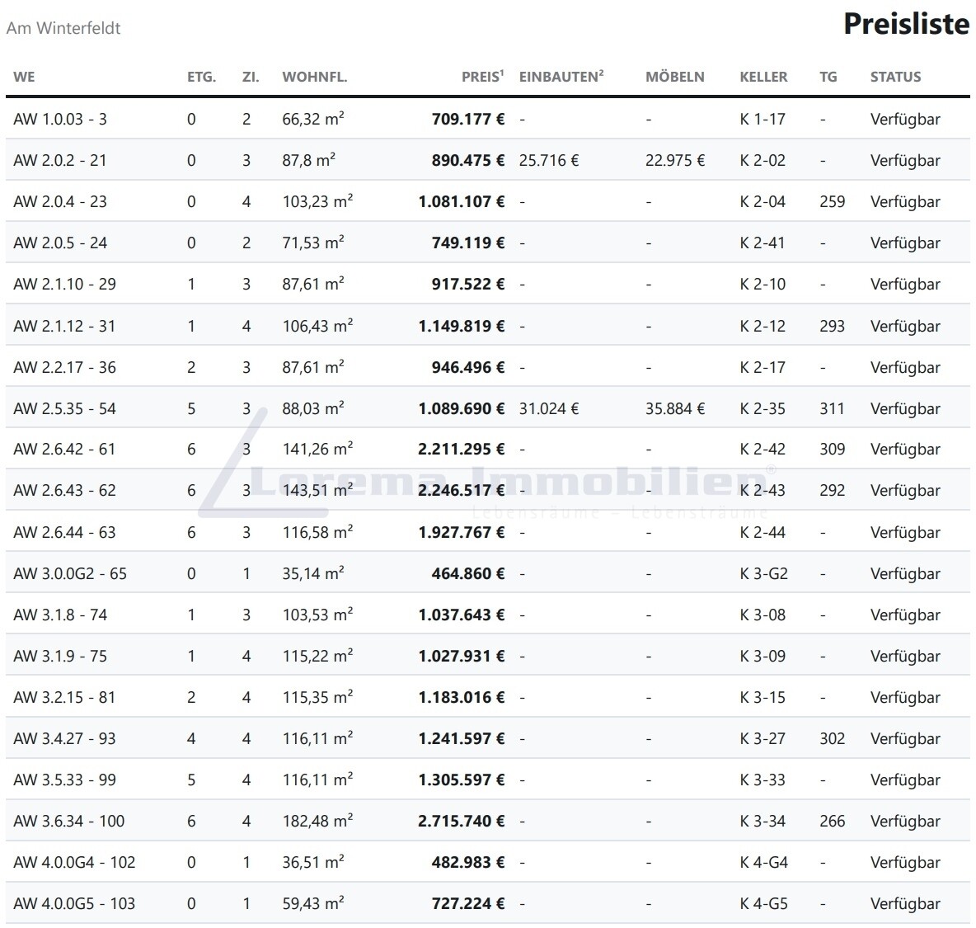Click price 1.027.931 €
This screenshot has height=928, width=976.
[x=462, y=657]
